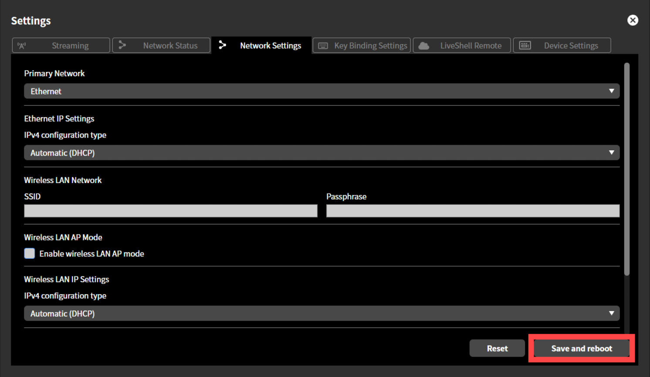650x377 pixels.
Task: Click the Wireless LAN IPv4 dropdown arrow icon
Action: 612,313
